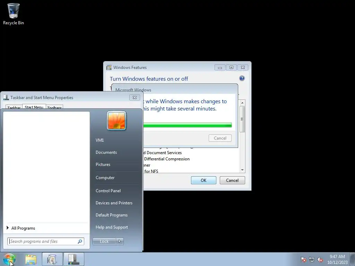Open Help and Support from Start menu
This screenshot has height=266, width=355.
tap(112, 227)
